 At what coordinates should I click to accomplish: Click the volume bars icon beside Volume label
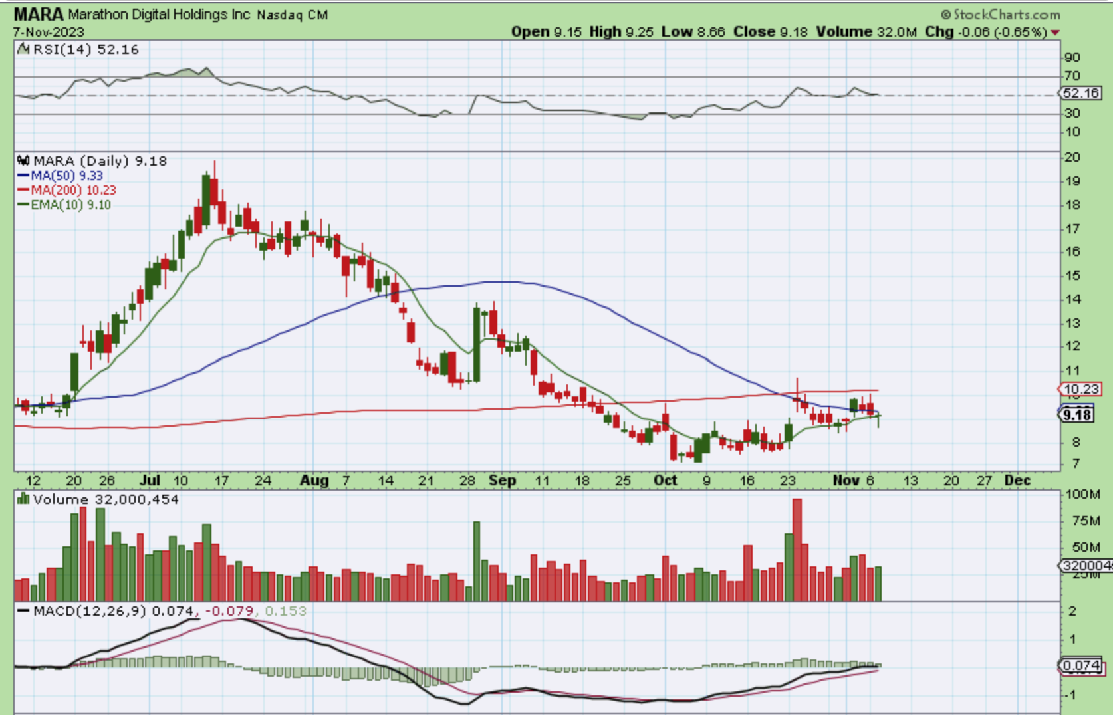point(24,499)
